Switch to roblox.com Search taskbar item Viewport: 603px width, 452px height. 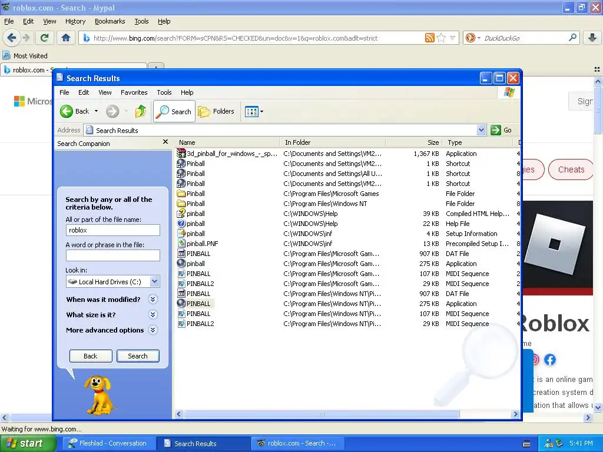click(297, 443)
